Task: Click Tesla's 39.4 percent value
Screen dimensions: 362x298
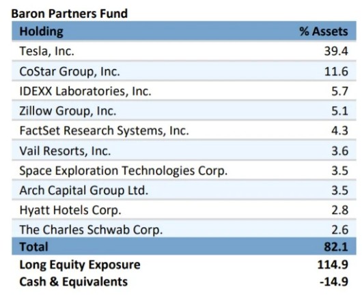Action: pyautogui.click(x=336, y=51)
